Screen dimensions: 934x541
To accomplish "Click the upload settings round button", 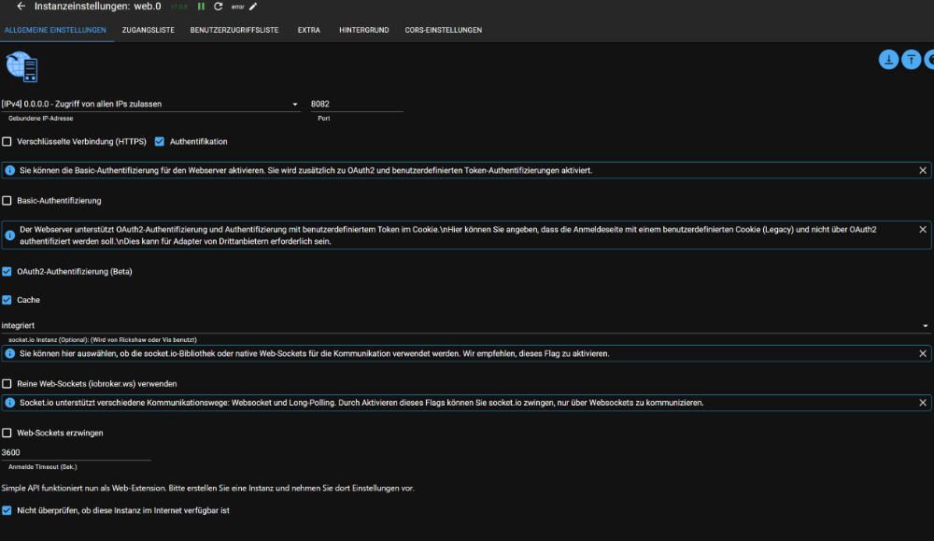I will [x=911, y=60].
